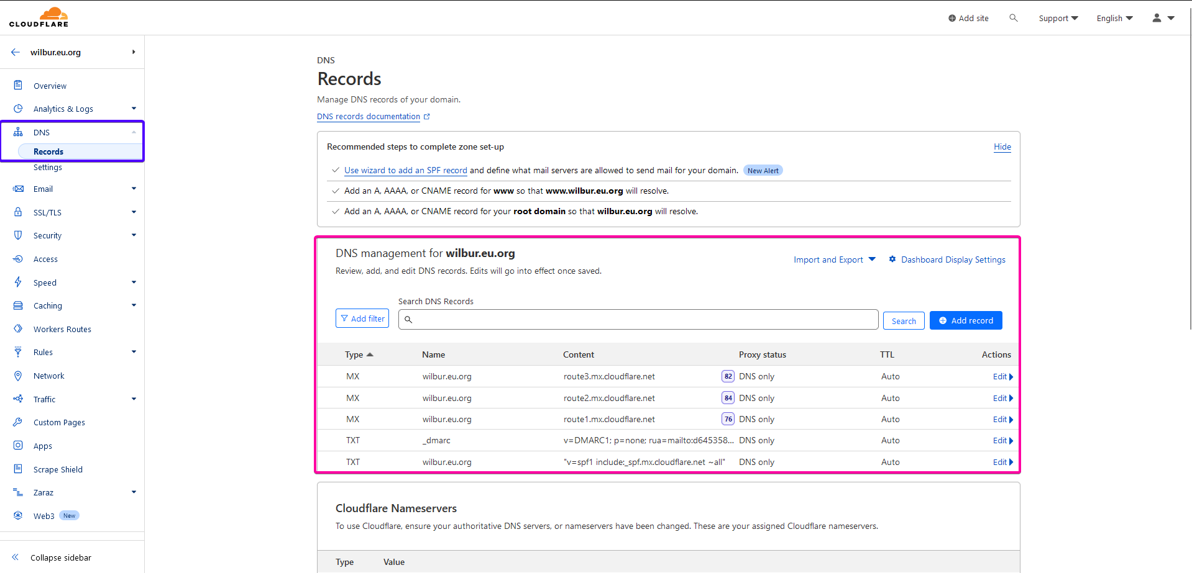Click the Add record button
The image size is (1192, 573).
(965, 320)
